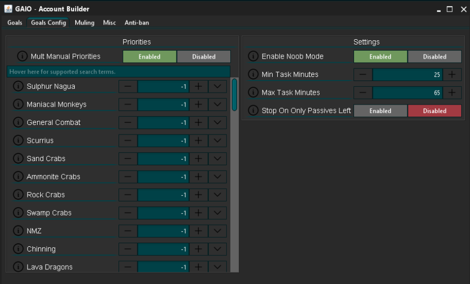This screenshot has width=470, height=284.
Task: Click the priorities search field
Action: click(118, 71)
